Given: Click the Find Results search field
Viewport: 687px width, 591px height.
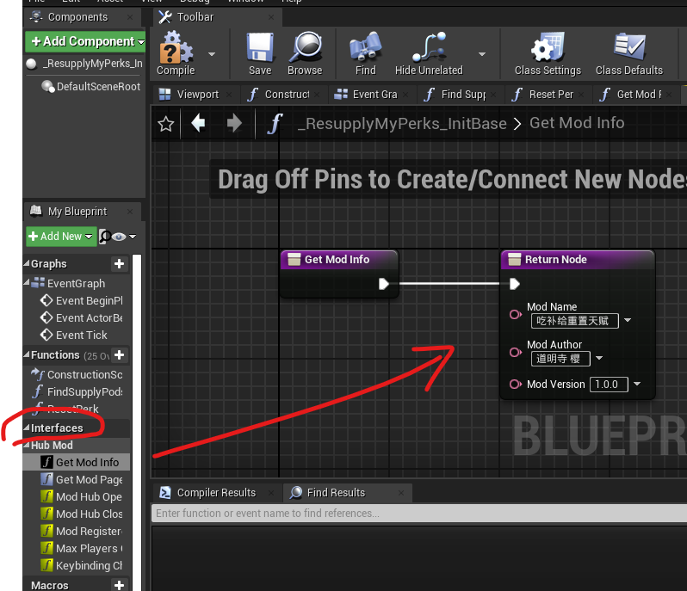Looking at the screenshot, I should (419, 513).
